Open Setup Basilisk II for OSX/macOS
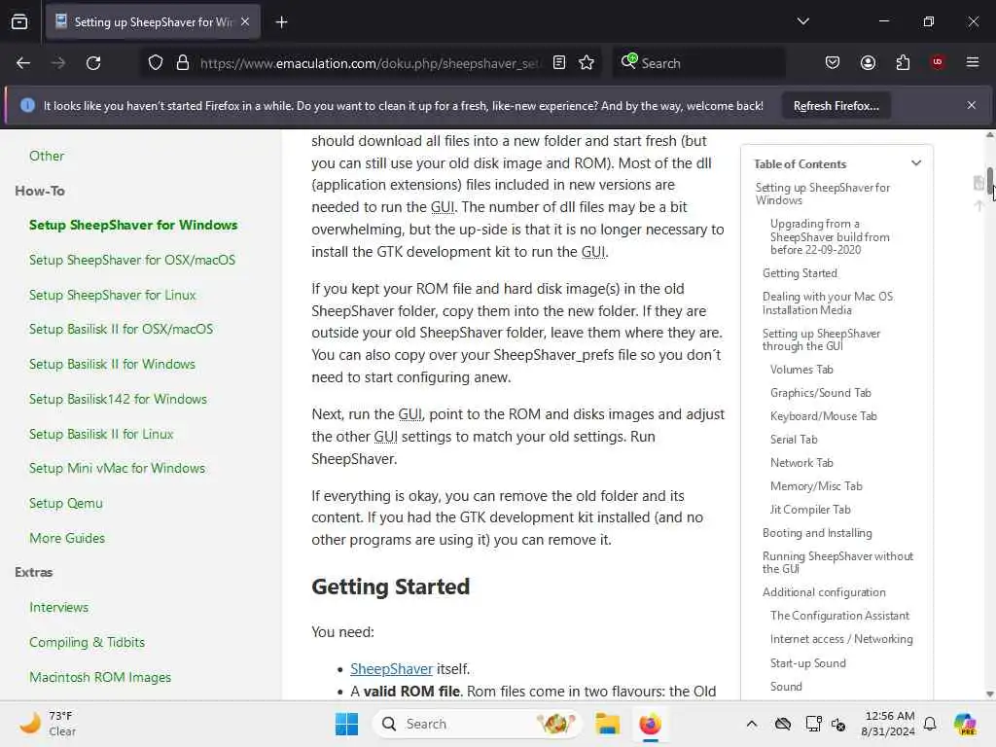The image size is (996, 747). point(122,329)
